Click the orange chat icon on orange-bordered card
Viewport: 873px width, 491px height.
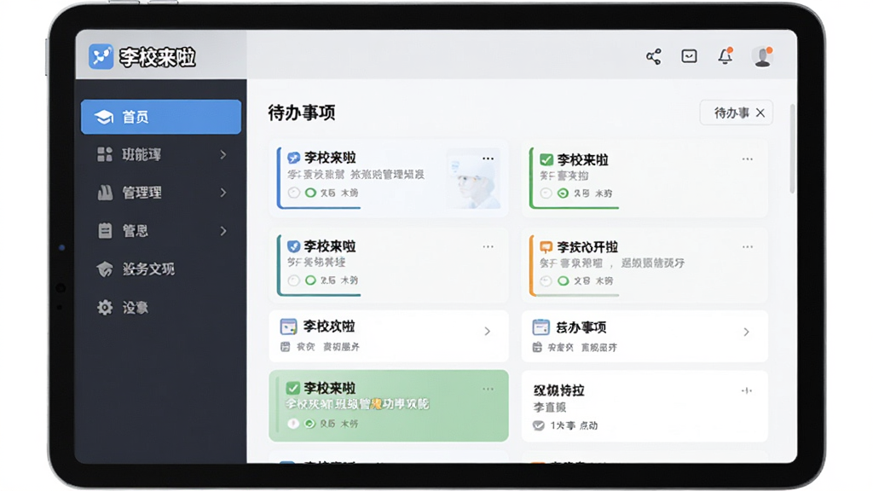click(x=546, y=246)
